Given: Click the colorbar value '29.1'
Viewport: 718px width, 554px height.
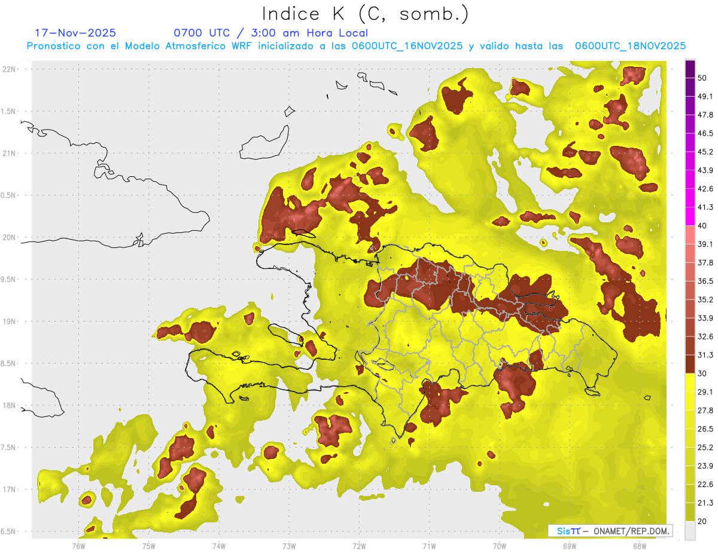Looking at the screenshot, I should 705,392.
